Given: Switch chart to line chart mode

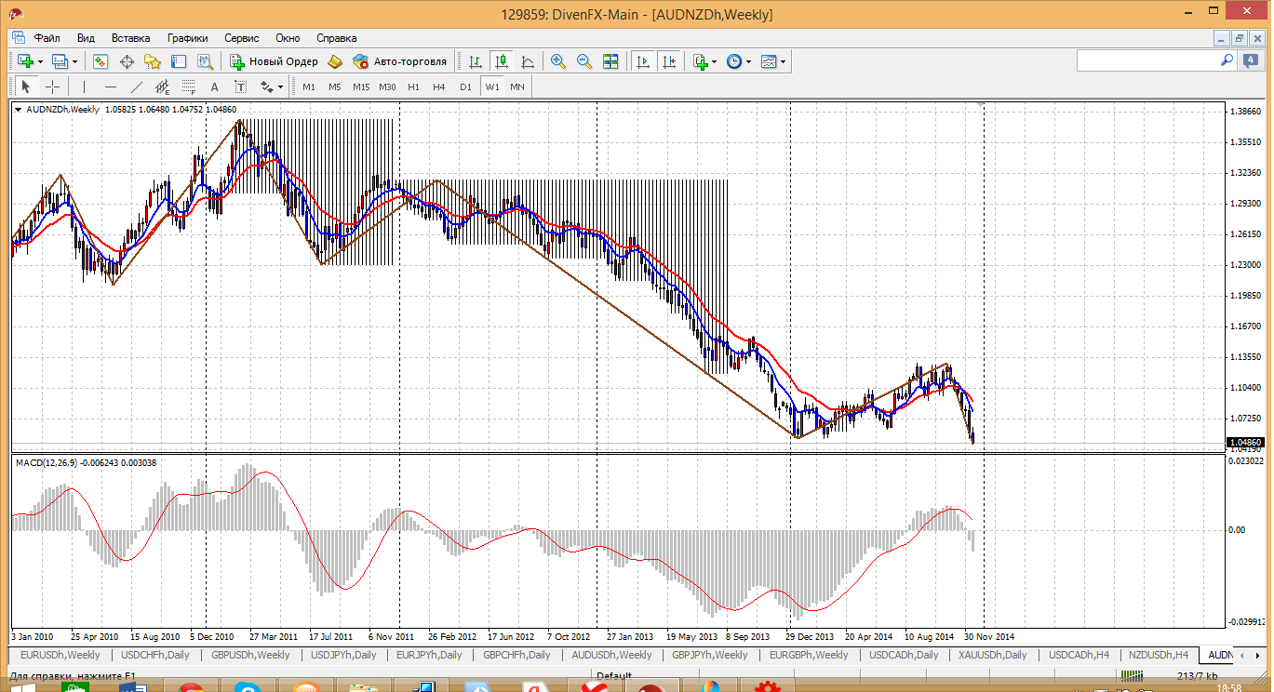Looking at the screenshot, I should click(x=528, y=61).
